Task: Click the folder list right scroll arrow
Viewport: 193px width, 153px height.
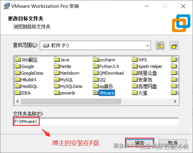Action: (x=175, y=101)
